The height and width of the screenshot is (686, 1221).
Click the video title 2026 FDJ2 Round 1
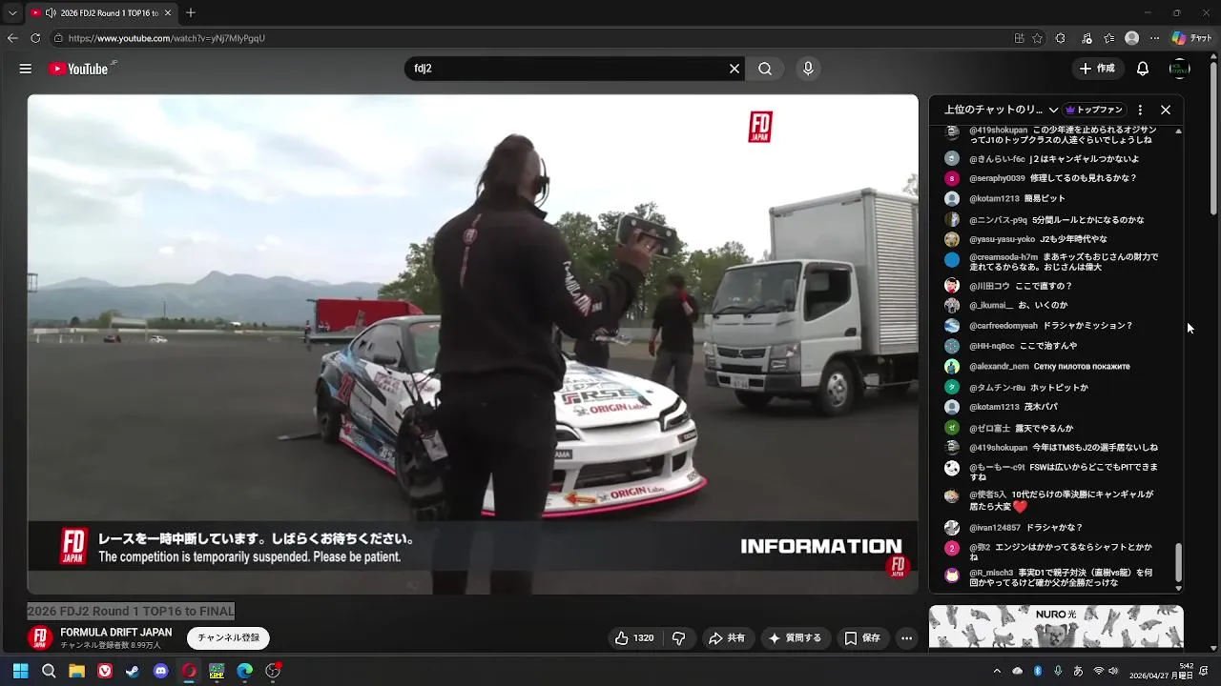131,612
